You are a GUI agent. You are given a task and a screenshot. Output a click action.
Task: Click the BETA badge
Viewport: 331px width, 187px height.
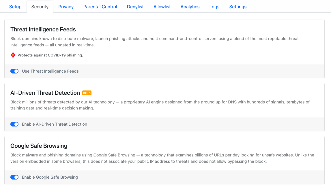pos(87,93)
